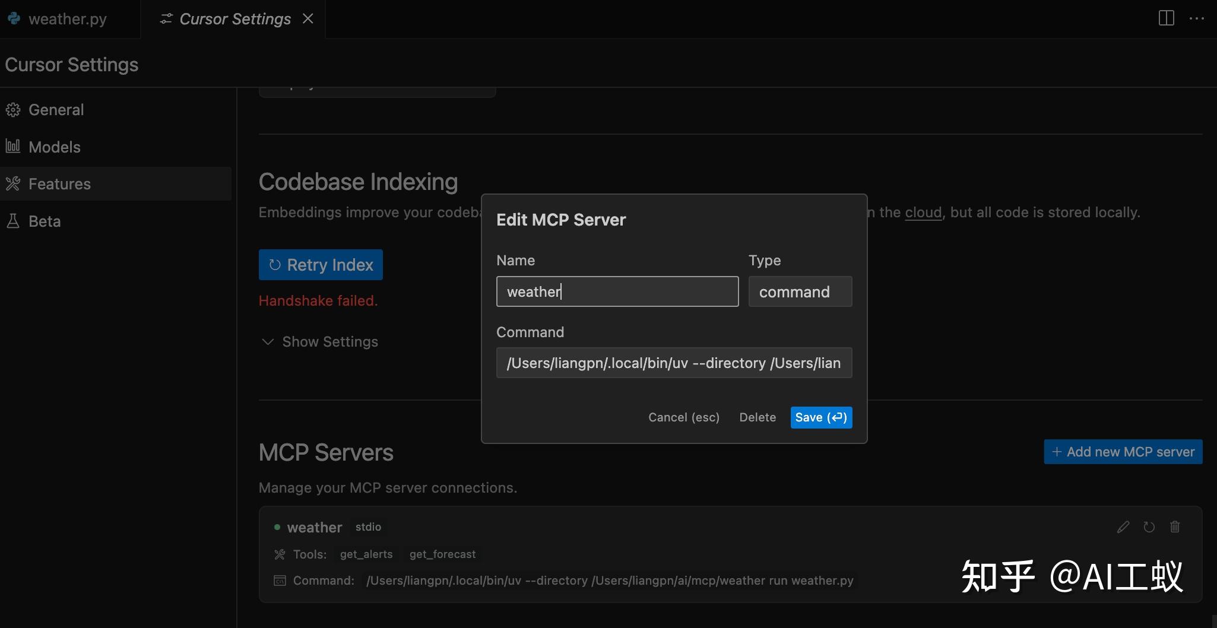Click the trash icon to delete weather server
This screenshot has height=628, width=1217.
coord(1175,527)
